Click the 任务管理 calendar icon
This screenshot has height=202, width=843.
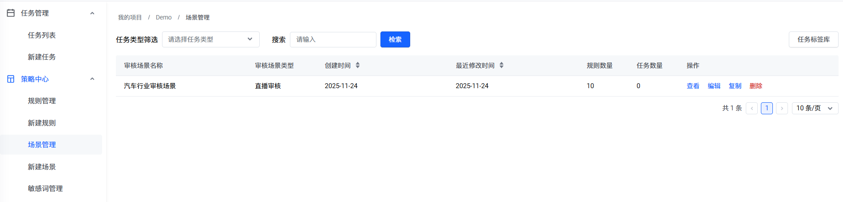11,13
